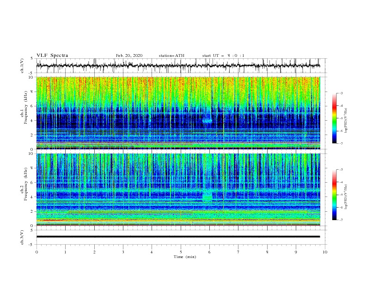
Task: Click the "-3" tick on ch.1 colorbar
Action: (341, 93)
